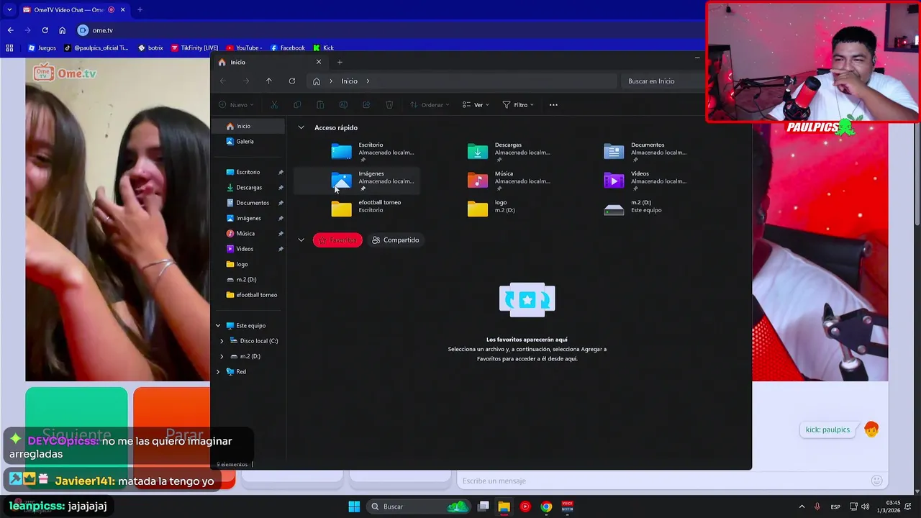The image size is (921, 518).
Task: Expand m.2 (D:) under Este equipo
Action: coord(222,356)
